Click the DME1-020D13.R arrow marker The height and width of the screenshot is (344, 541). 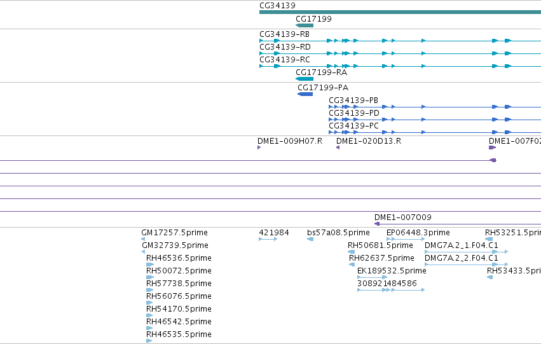click(338, 148)
